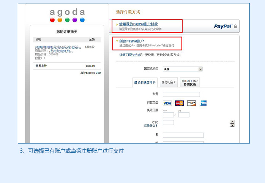The width and height of the screenshot is (265, 183).
Task: Click the yy expiry year field
Action: point(184,115)
